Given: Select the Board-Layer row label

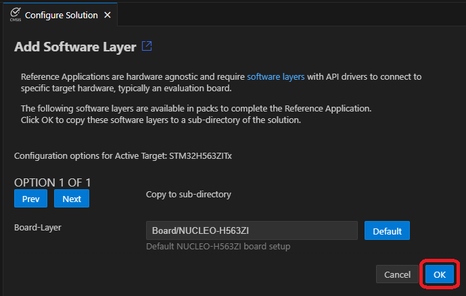Looking at the screenshot, I should [x=39, y=227].
